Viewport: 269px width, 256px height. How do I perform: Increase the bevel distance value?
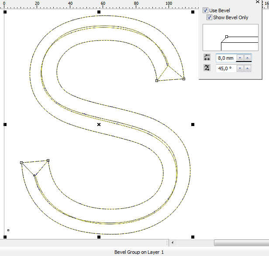(x=247, y=58)
